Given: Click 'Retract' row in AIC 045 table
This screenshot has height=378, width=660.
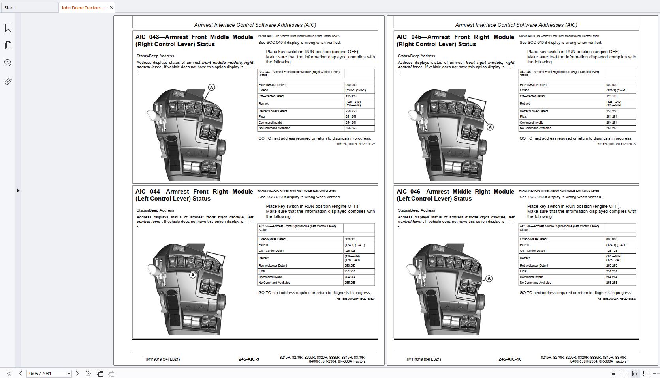Looking at the screenshot, I should [x=577, y=104].
